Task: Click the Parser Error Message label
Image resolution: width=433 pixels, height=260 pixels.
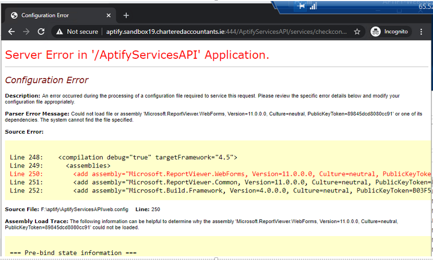Action: [37, 114]
